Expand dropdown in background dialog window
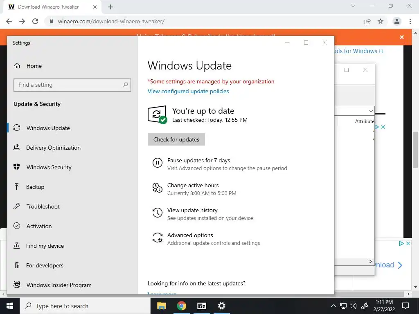The height and width of the screenshot is (314, 419). [x=371, y=111]
